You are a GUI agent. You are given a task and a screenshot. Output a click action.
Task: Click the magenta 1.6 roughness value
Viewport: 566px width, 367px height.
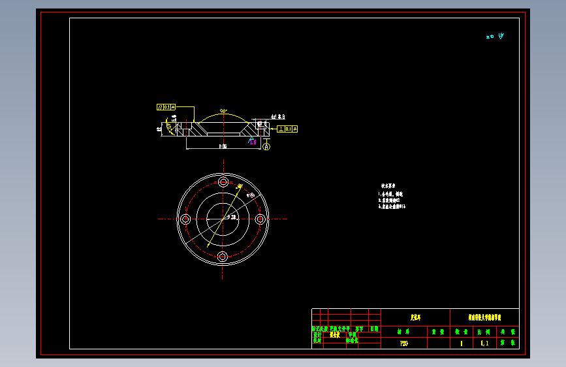click(x=253, y=142)
